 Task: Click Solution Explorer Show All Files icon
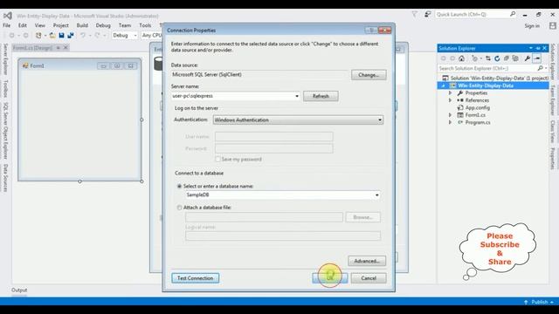tap(515, 58)
